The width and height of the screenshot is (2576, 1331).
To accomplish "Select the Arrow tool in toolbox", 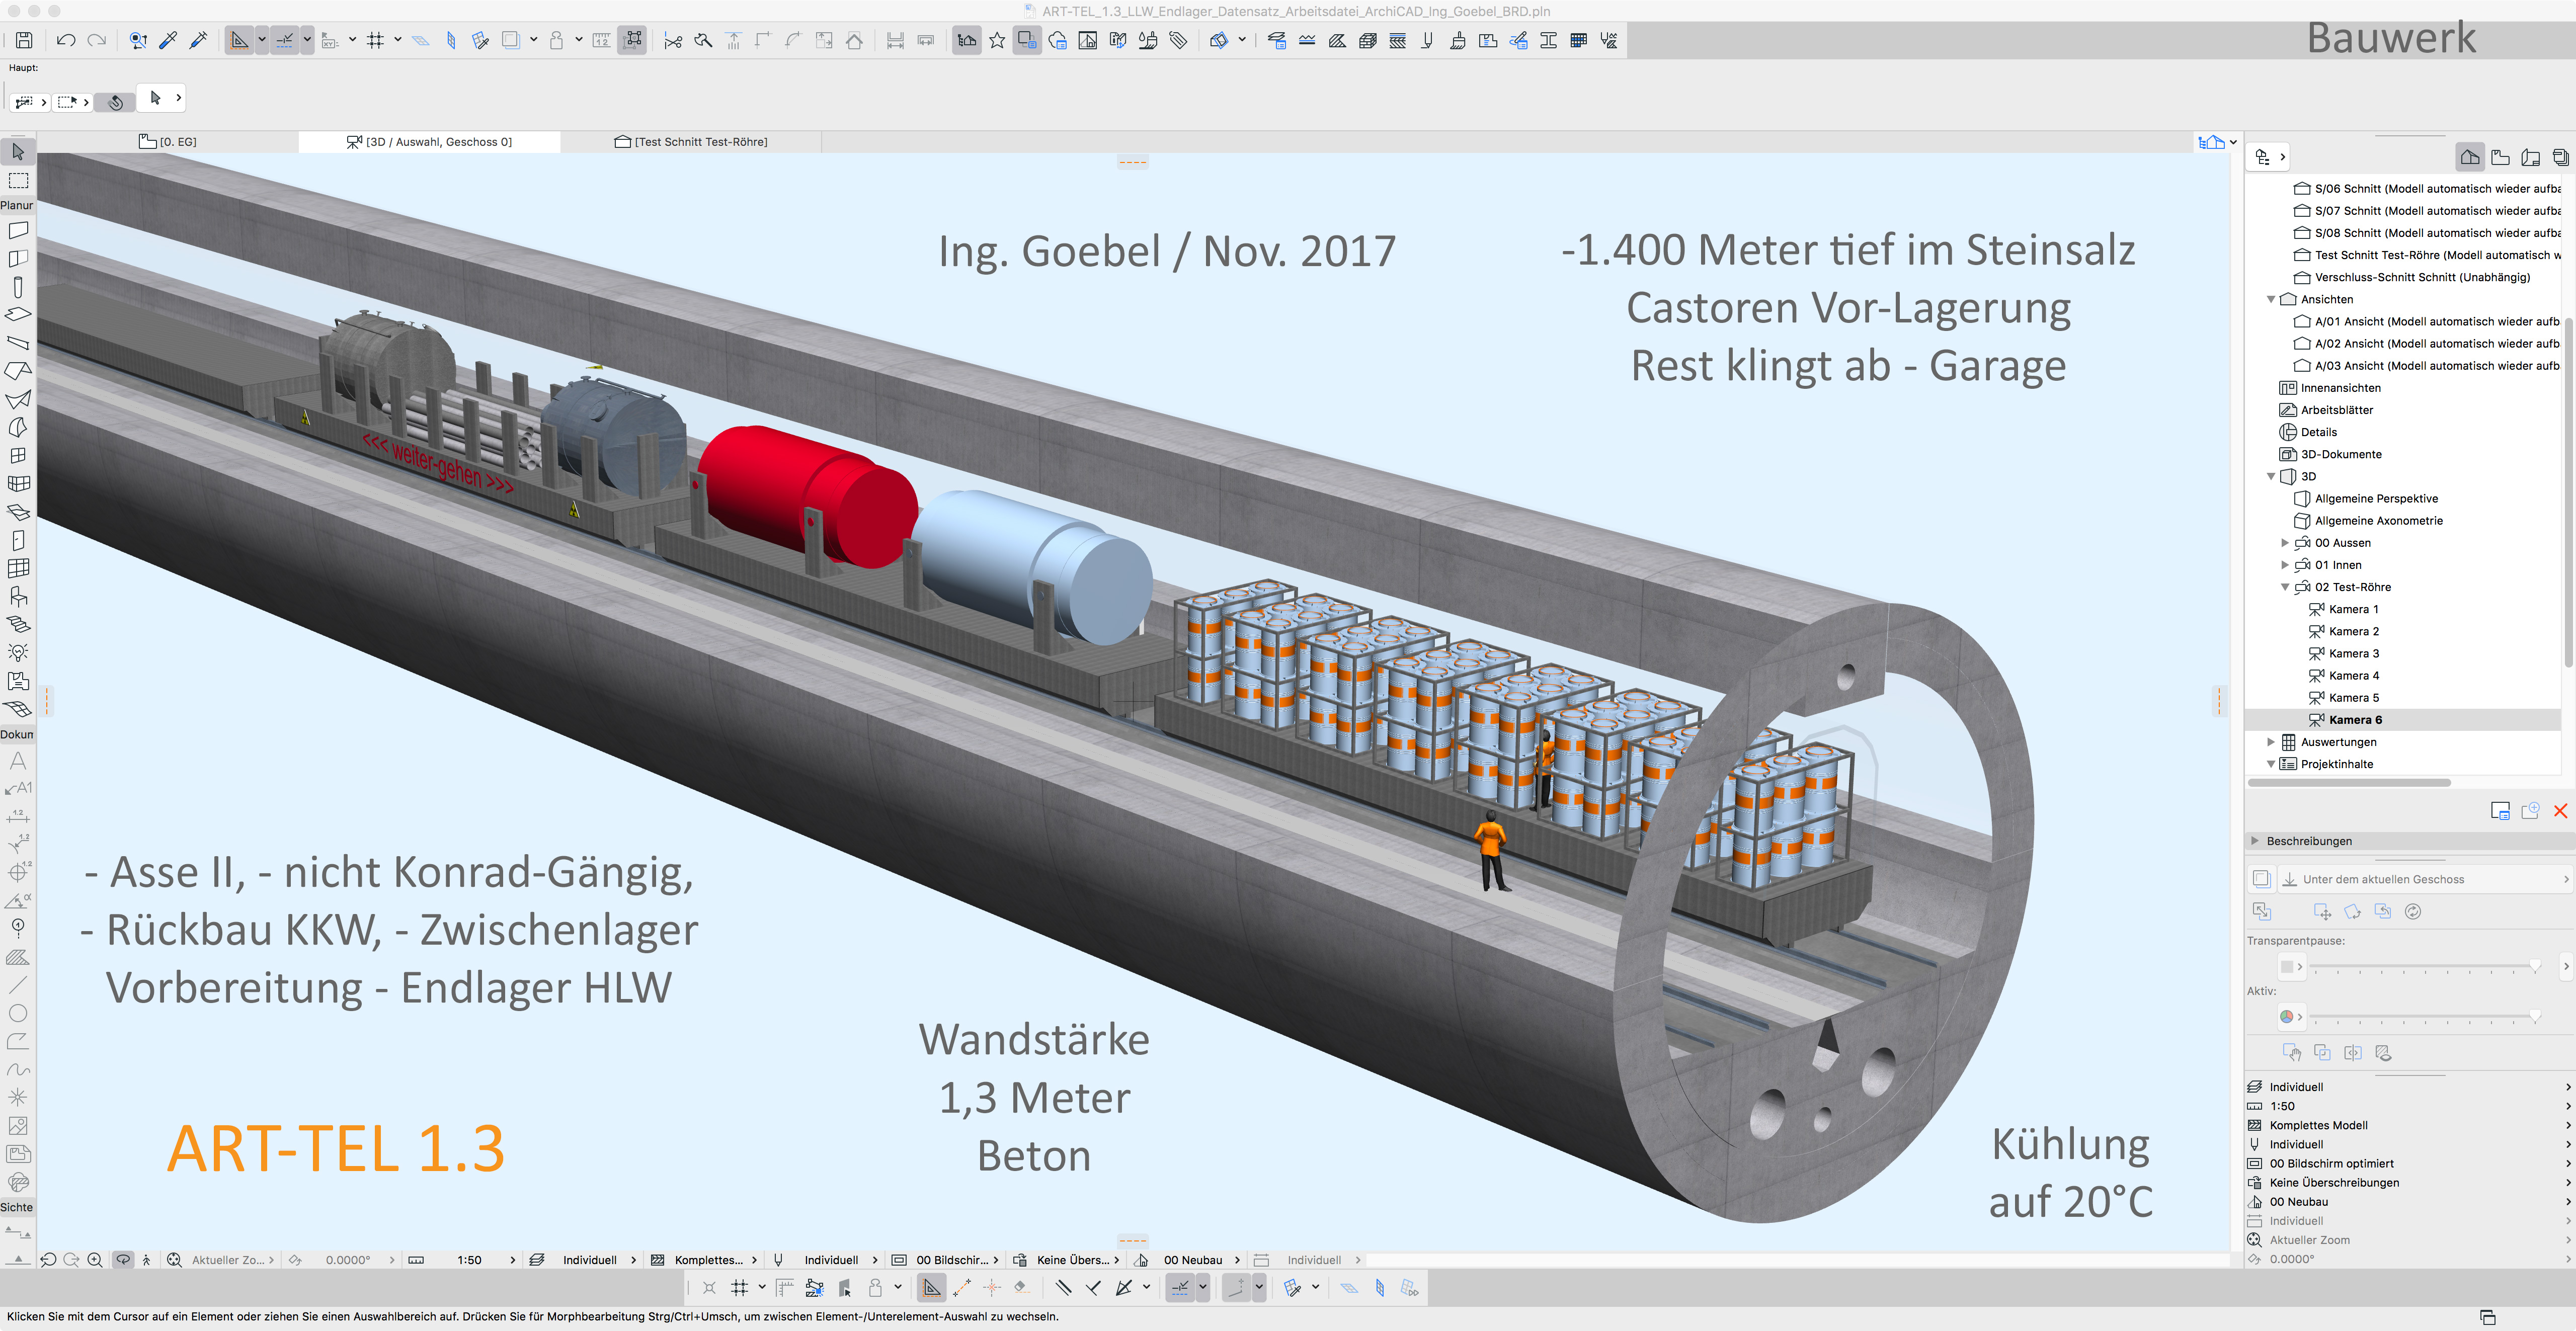I will coord(17,152).
